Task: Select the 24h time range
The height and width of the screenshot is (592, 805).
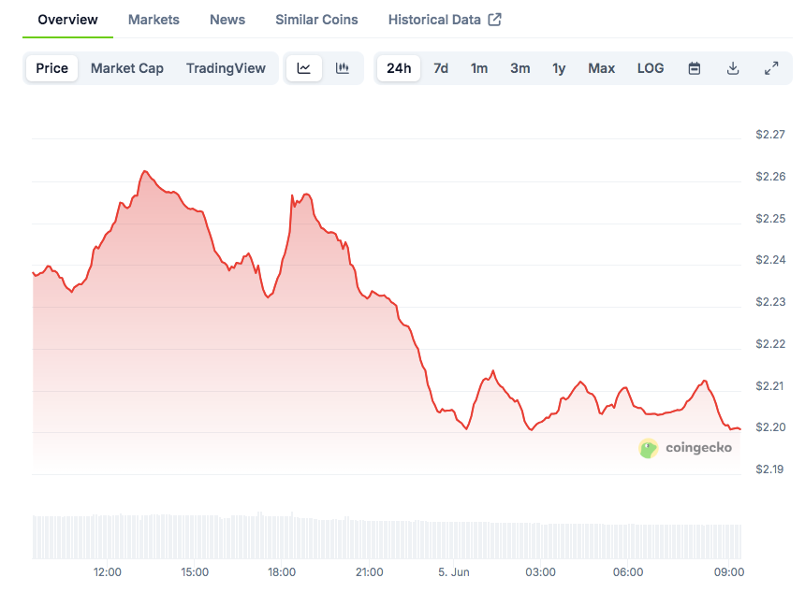Action: pos(399,68)
